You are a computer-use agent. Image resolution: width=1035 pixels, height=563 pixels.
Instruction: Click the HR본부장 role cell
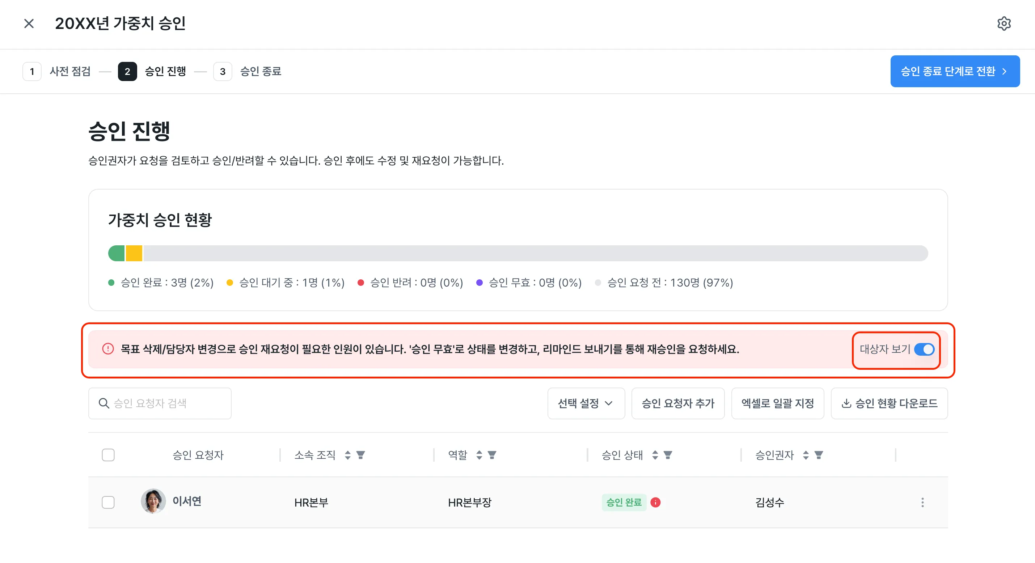point(470,502)
